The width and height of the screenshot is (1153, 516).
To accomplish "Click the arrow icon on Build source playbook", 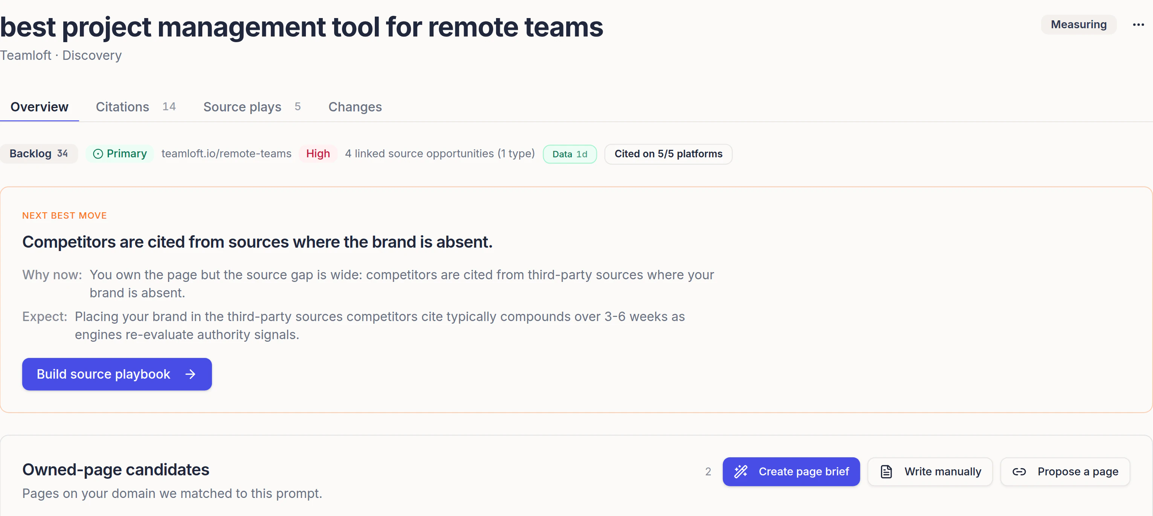I will pyautogui.click(x=190, y=374).
